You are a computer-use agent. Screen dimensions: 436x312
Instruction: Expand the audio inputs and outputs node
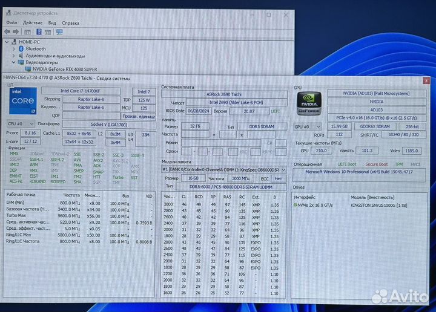pyautogui.click(x=13, y=55)
